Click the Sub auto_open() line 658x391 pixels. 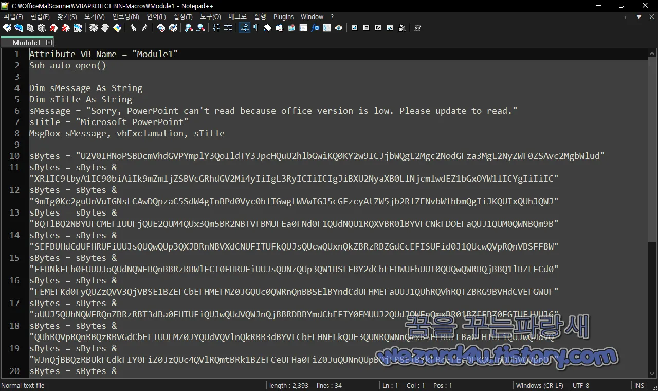(x=67, y=65)
